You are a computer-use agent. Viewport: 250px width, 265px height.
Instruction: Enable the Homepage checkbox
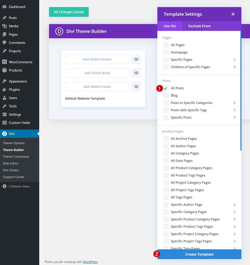coord(166,52)
